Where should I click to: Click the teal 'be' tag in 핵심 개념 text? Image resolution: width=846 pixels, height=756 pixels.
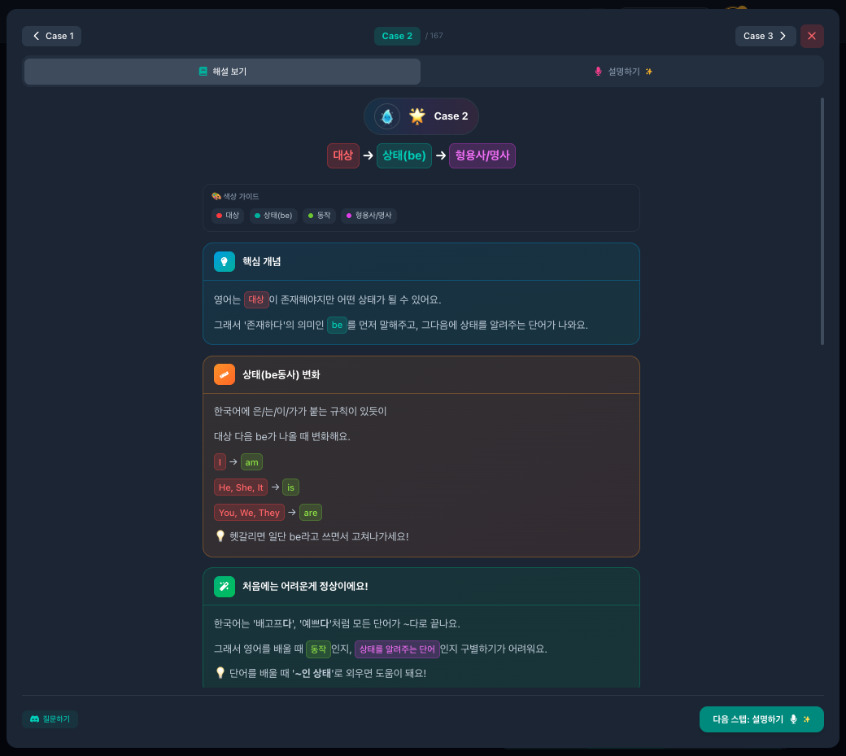[338, 325]
